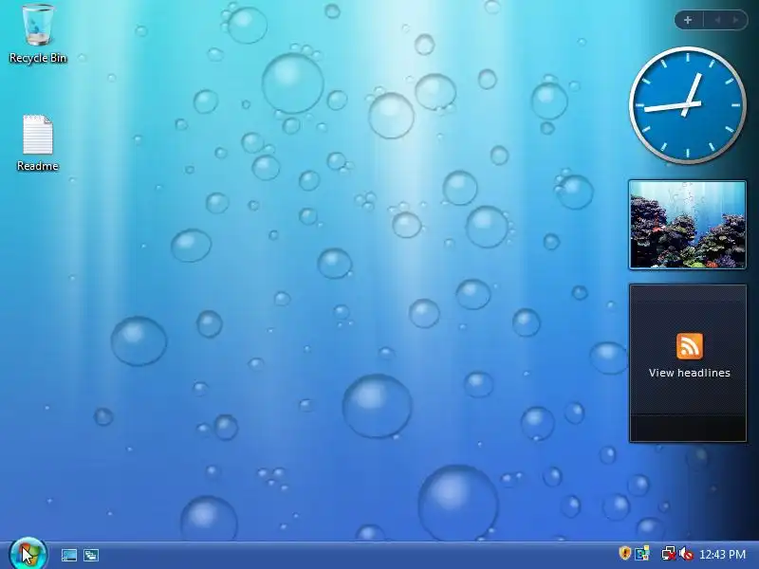Click the analog Clock gadget
759x569 pixels.
(687, 105)
